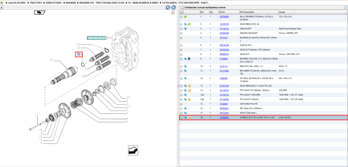
Task: Click the small square button at diagram top-right
Action: coord(173,13)
